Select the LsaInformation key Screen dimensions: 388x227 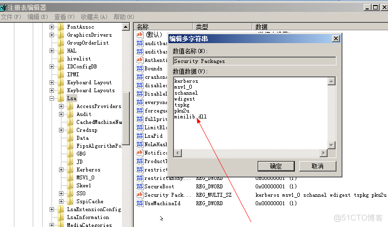click(x=88, y=217)
